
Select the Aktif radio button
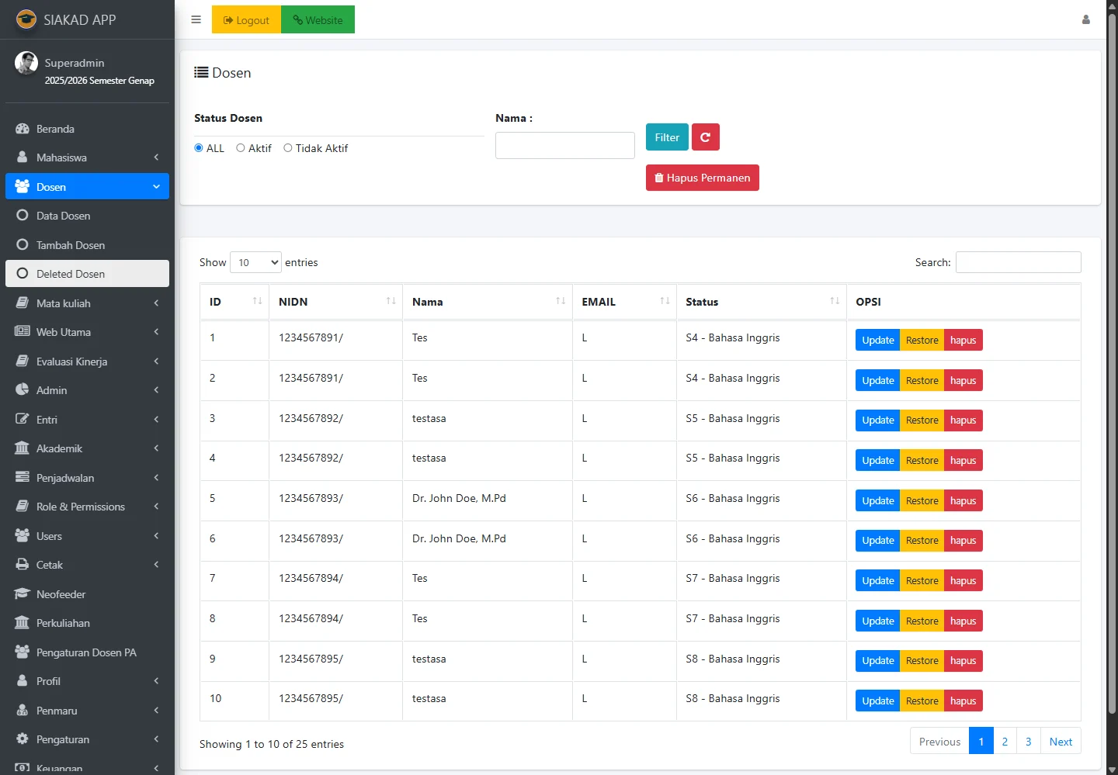click(x=241, y=148)
